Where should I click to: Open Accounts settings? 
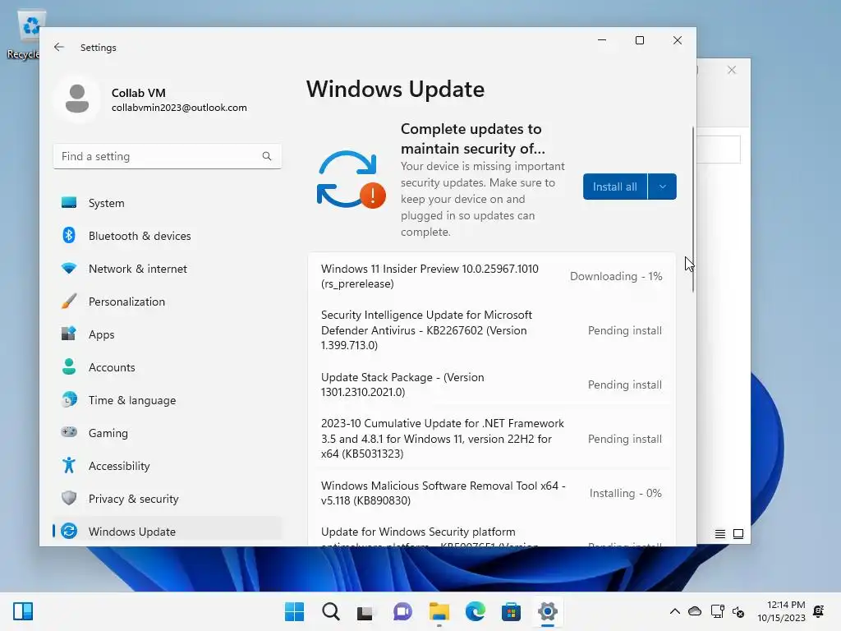point(168,367)
